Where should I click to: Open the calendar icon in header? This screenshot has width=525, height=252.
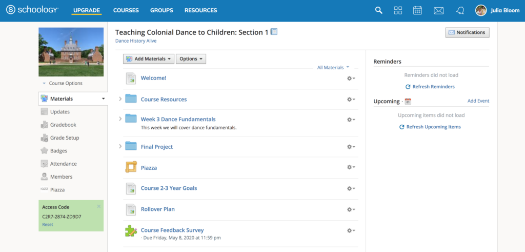click(x=417, y=10)
